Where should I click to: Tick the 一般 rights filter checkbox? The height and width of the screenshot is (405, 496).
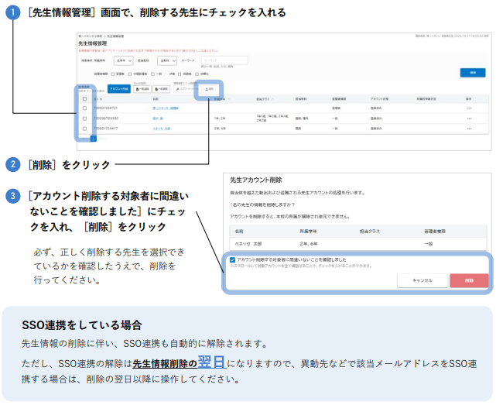[x=152, y=74]
